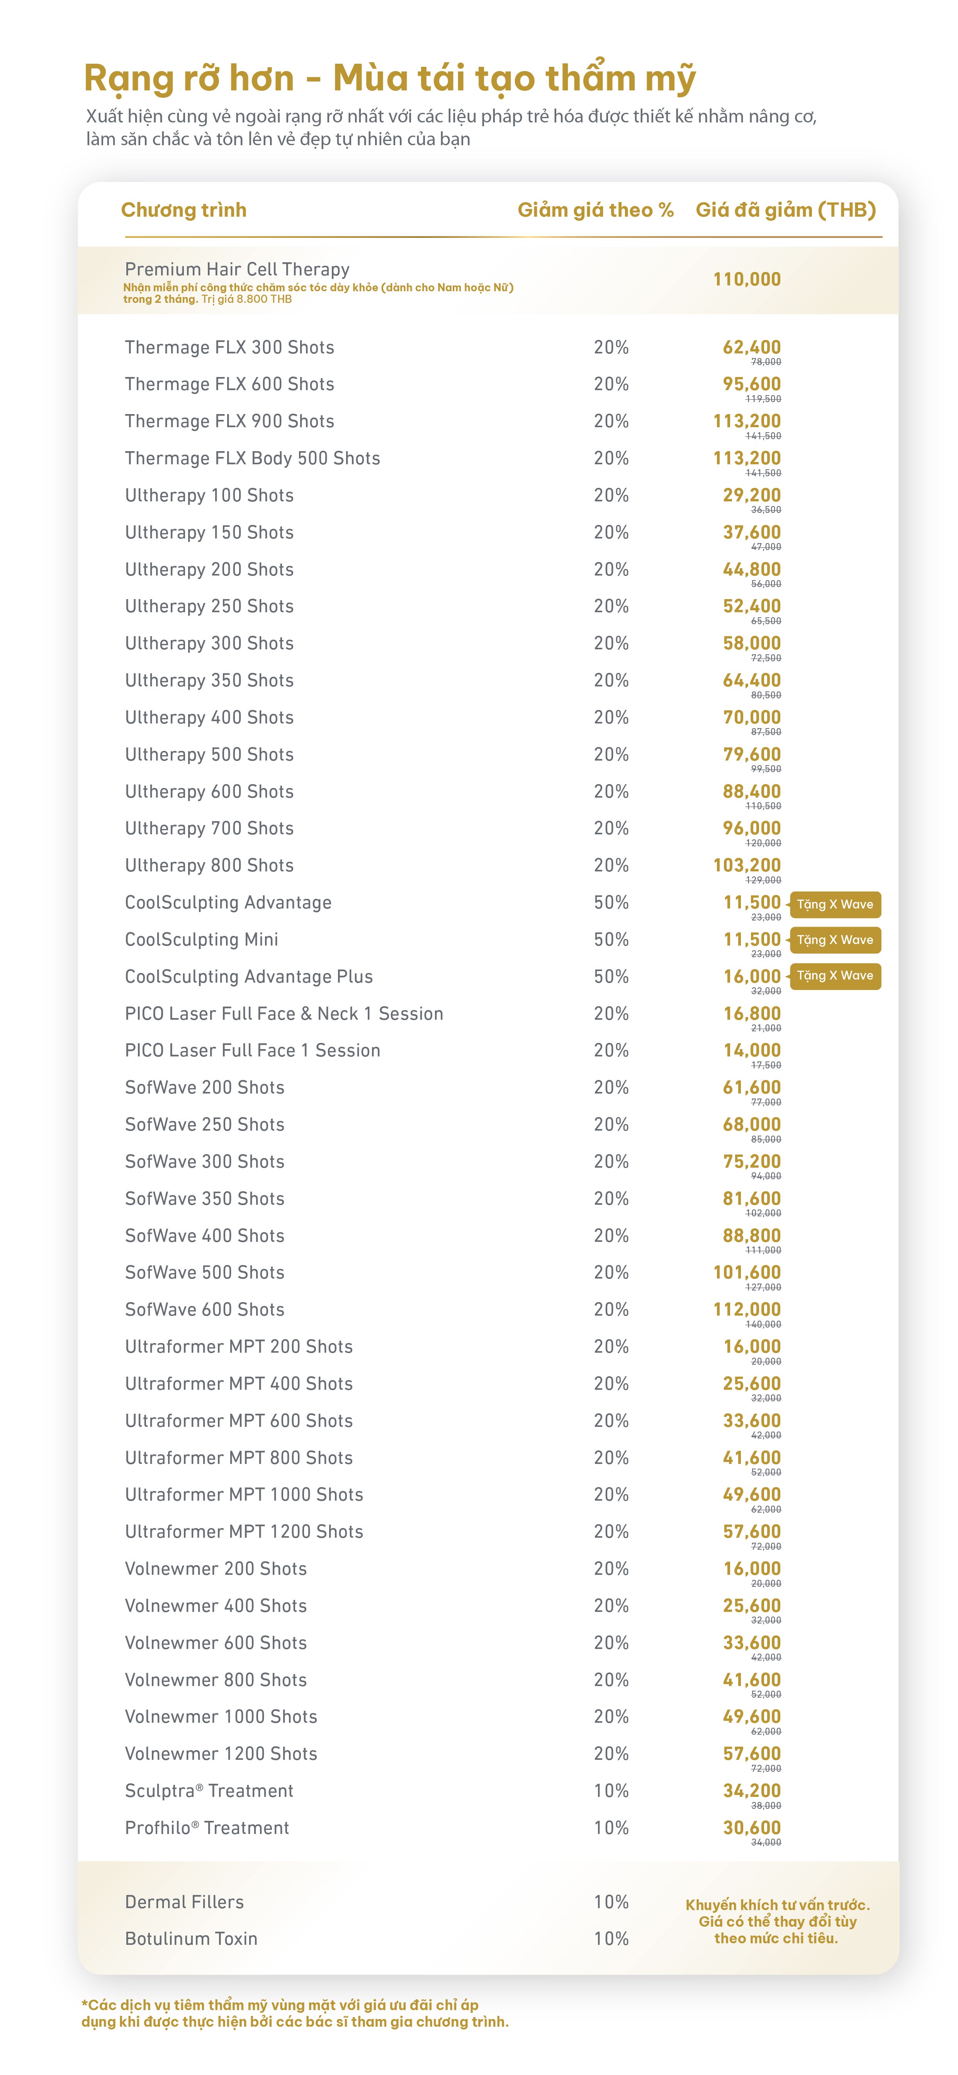Select Botulinum Toxin entry

coord(192,1939)
